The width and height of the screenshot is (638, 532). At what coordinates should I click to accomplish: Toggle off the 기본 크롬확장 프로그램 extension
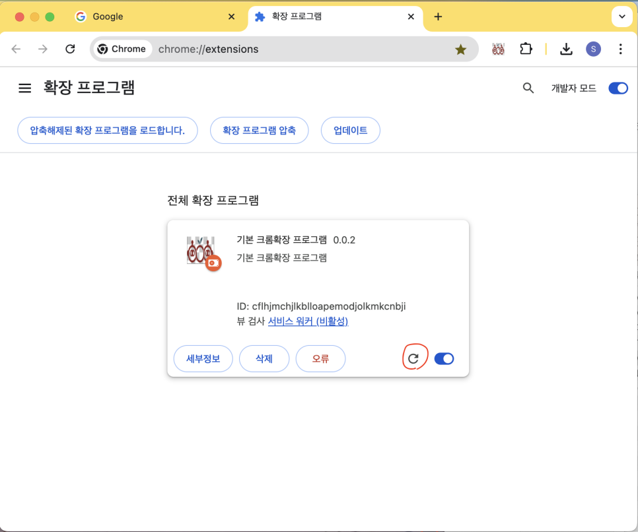point(444,358)
